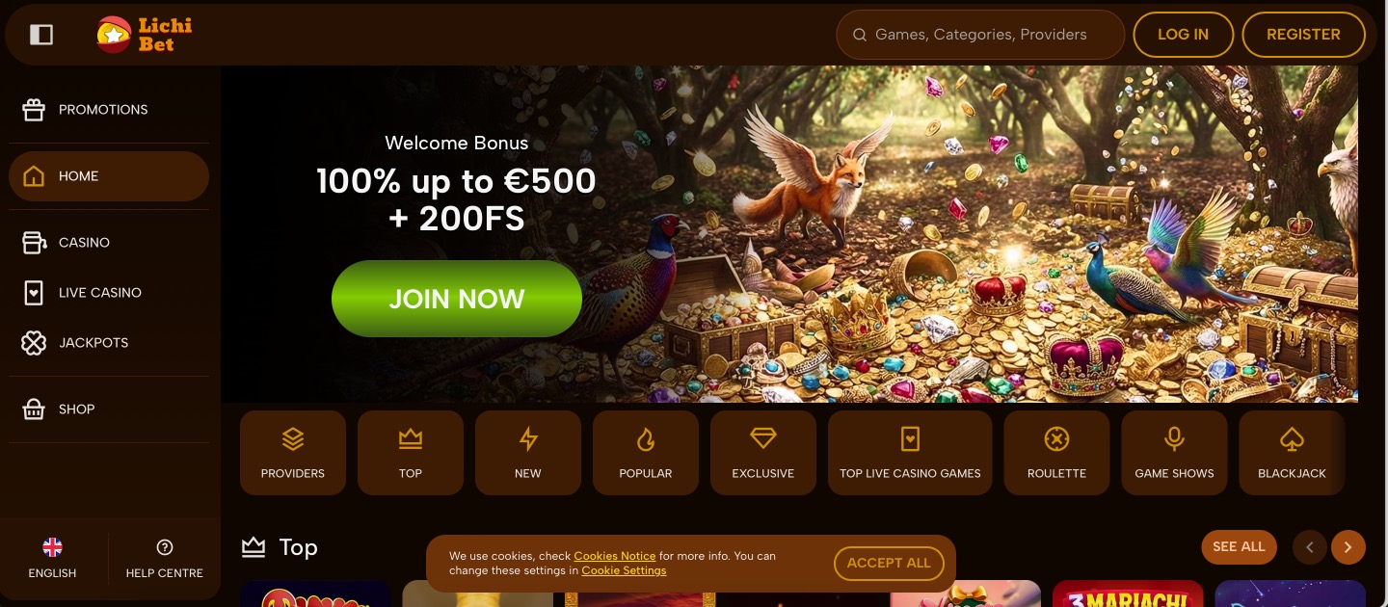The height and width of the screenshot is (607, 1388).
Task: Accept all cookies in the banner
Action: tap(889, 563)
